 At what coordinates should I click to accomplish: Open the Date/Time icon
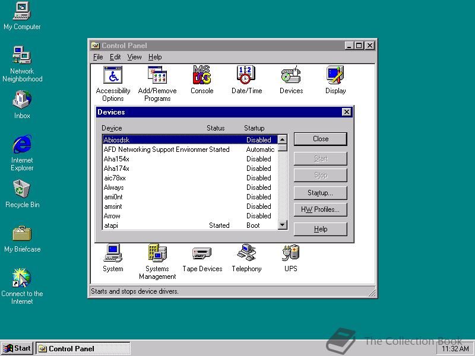pos(246,80)
